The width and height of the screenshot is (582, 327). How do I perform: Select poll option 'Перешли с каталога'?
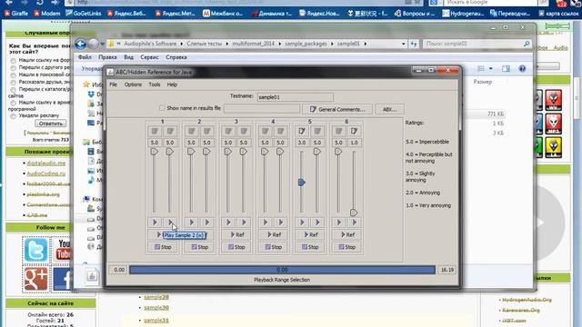tap(14, 90)
